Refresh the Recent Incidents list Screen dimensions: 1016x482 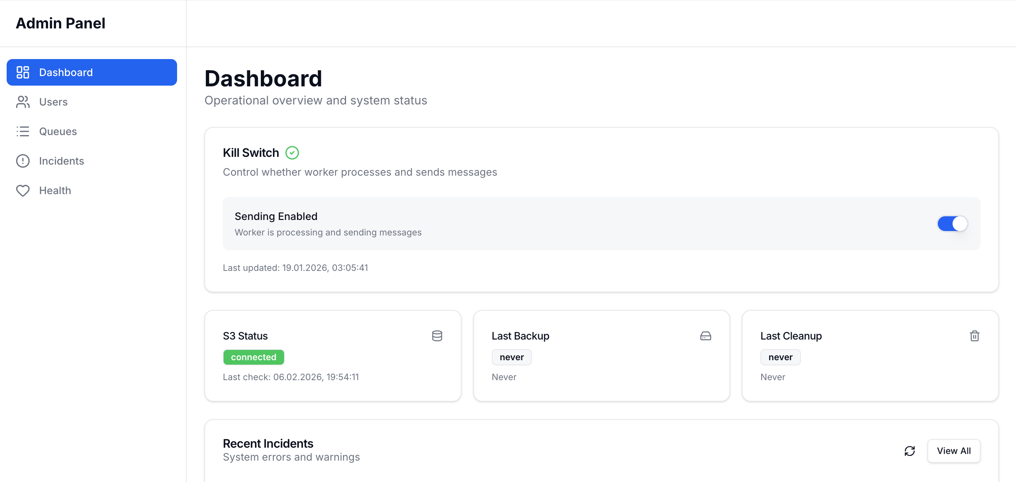[x=909, y=451]
